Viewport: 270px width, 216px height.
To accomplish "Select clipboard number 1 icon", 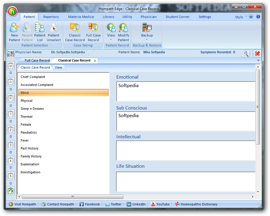I will point(11,114).
